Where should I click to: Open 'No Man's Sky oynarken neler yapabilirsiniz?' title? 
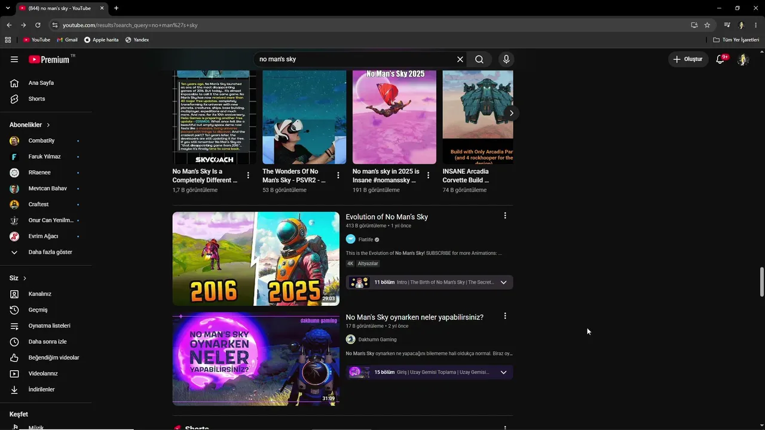(414, 317)
